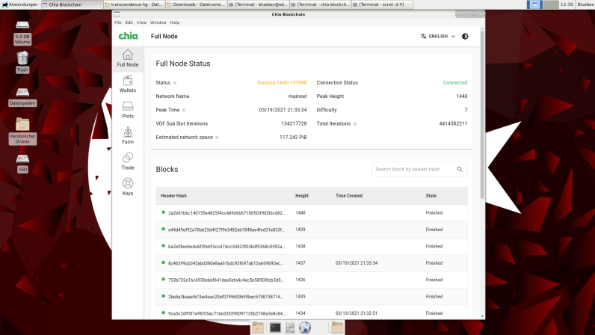The height and width of the screenshot is (335, 595).
Task: Open block row with height 1437
Action: 312,263
